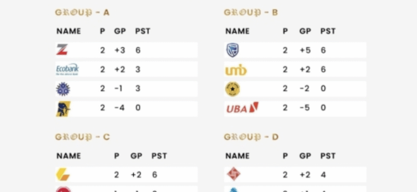The width and height of the screenshot is (417, 192).
Task: Click the NAME column header in Group A
Action: click(68, 31)
